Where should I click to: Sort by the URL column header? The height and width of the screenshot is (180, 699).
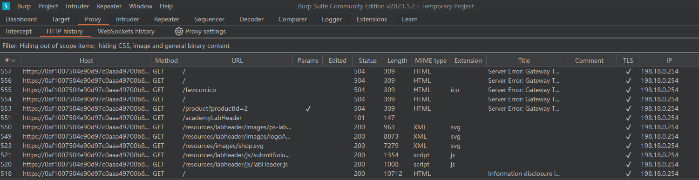point(237,60)
